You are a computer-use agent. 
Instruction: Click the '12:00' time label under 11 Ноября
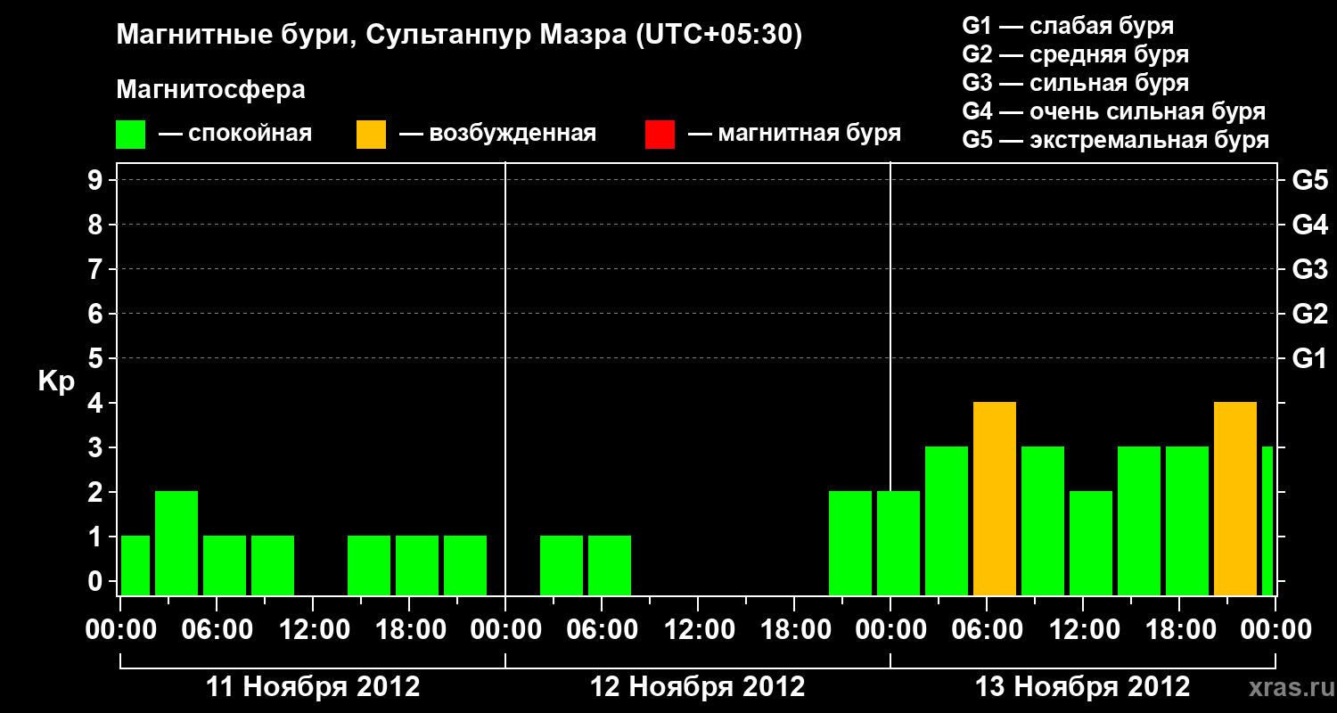[313, 630]
